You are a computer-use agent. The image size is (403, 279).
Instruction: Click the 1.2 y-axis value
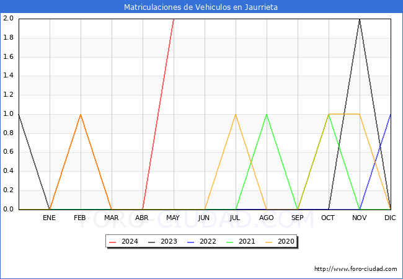tap(8, 94)
